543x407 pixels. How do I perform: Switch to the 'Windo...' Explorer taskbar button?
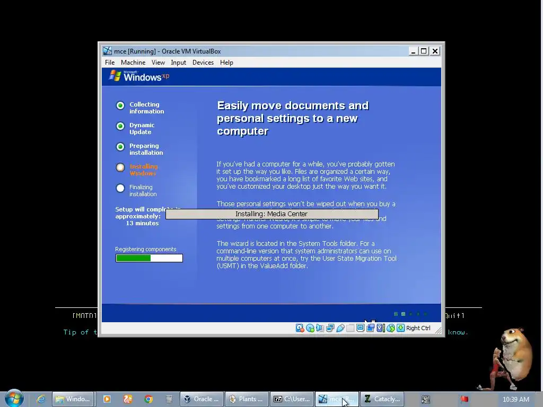[x=73, y=399]
